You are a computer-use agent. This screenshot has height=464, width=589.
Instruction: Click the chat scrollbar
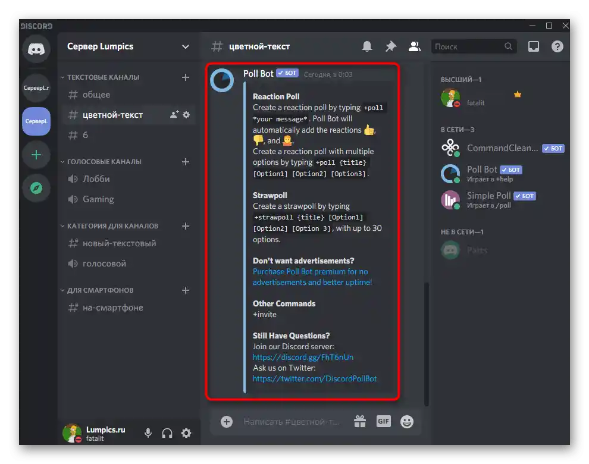pos(427,344)
